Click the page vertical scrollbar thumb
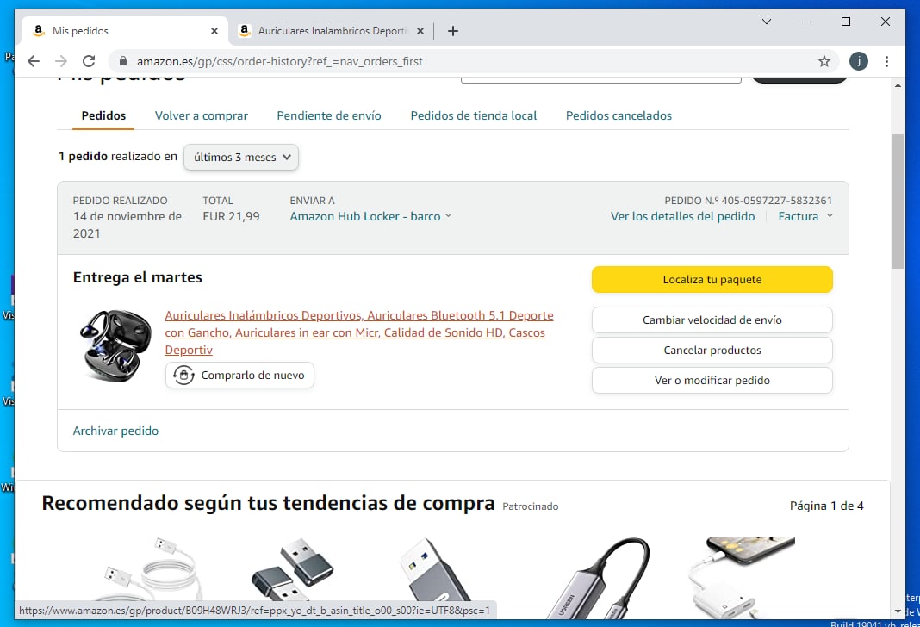 (x=898, y=202)
